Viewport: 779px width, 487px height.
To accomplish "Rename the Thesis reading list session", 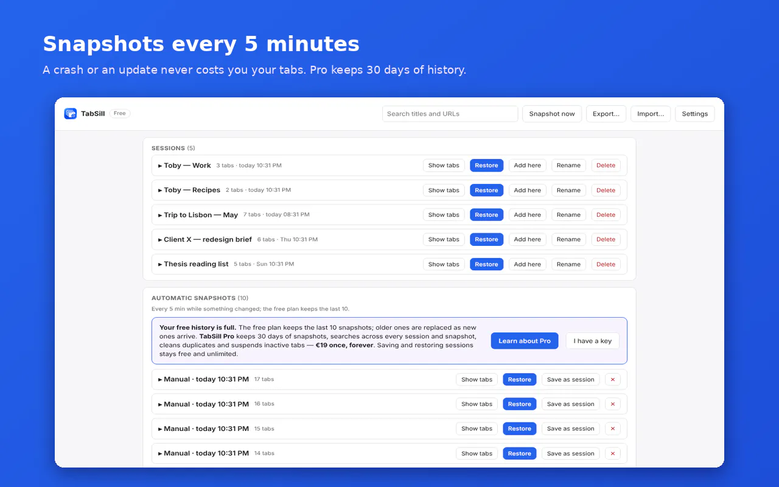I will click(568, 264).
